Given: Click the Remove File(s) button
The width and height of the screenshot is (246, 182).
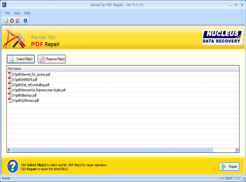Looking at the screenshot, I should pyautogui.click(x=52, y=59).
